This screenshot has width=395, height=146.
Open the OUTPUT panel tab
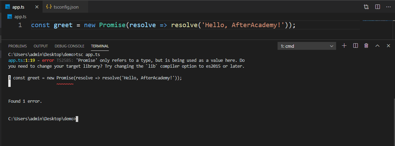pos(41,46)
